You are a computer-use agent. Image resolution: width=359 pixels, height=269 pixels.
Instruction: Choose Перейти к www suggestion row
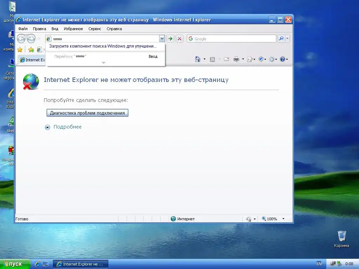[105, 56]
